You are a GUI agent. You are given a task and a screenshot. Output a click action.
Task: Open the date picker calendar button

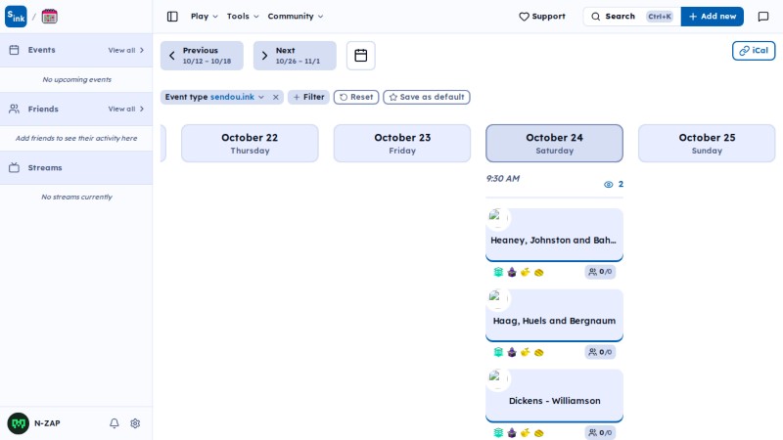point(360,56)
